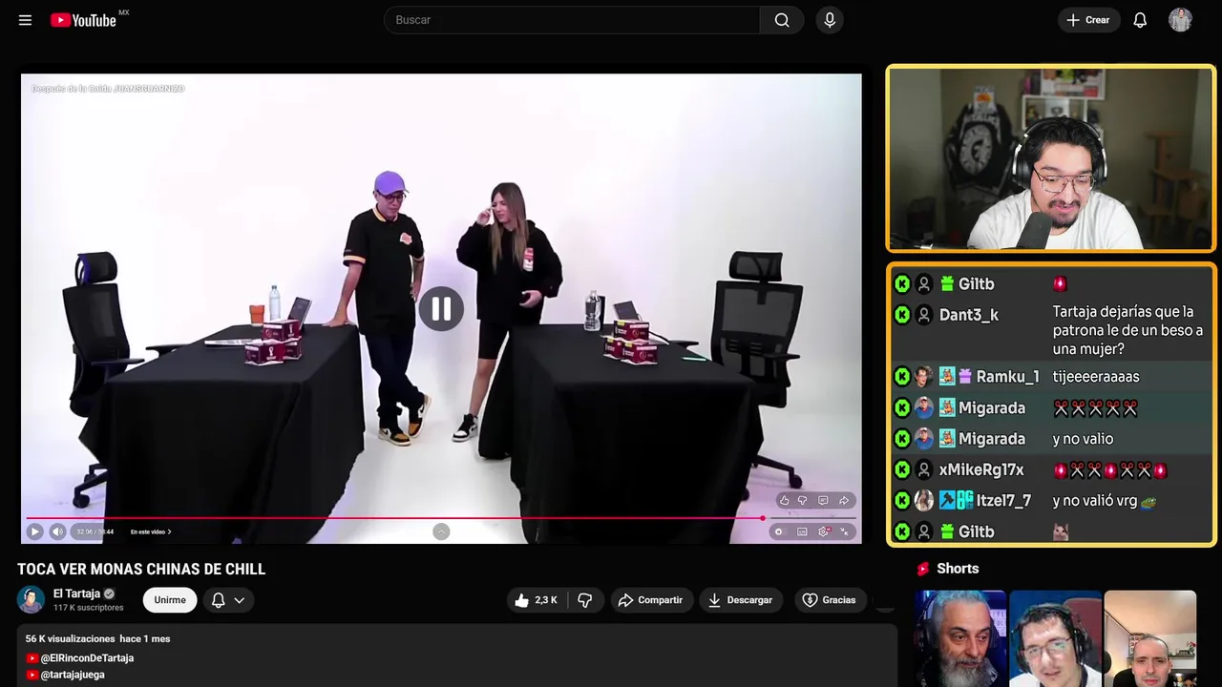Click the magnifier search button
1222x687 pixels.
pos(782,20)
